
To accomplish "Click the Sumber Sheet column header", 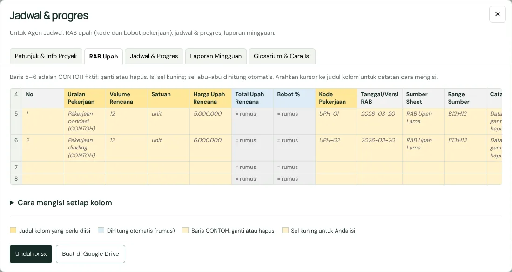I will click(x=423, y=98).
